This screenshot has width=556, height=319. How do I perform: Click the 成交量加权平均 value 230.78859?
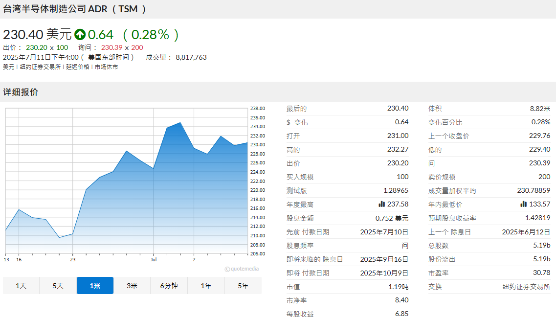[534, 190]
